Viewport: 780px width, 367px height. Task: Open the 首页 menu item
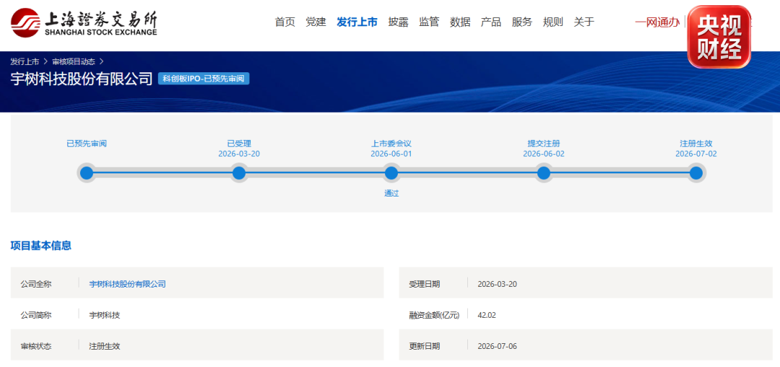click(x=285, y=22)
